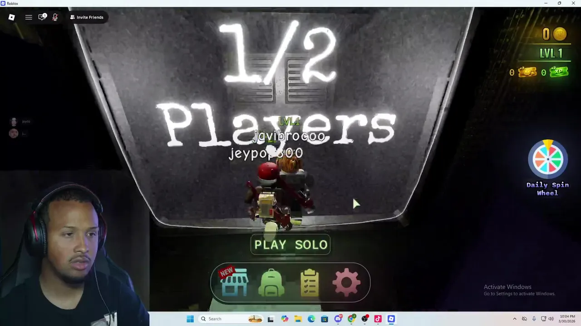Open the hamburger menu in Roblox top bar
This screenshot has width=581, height=326.
[x=29, y=17]
